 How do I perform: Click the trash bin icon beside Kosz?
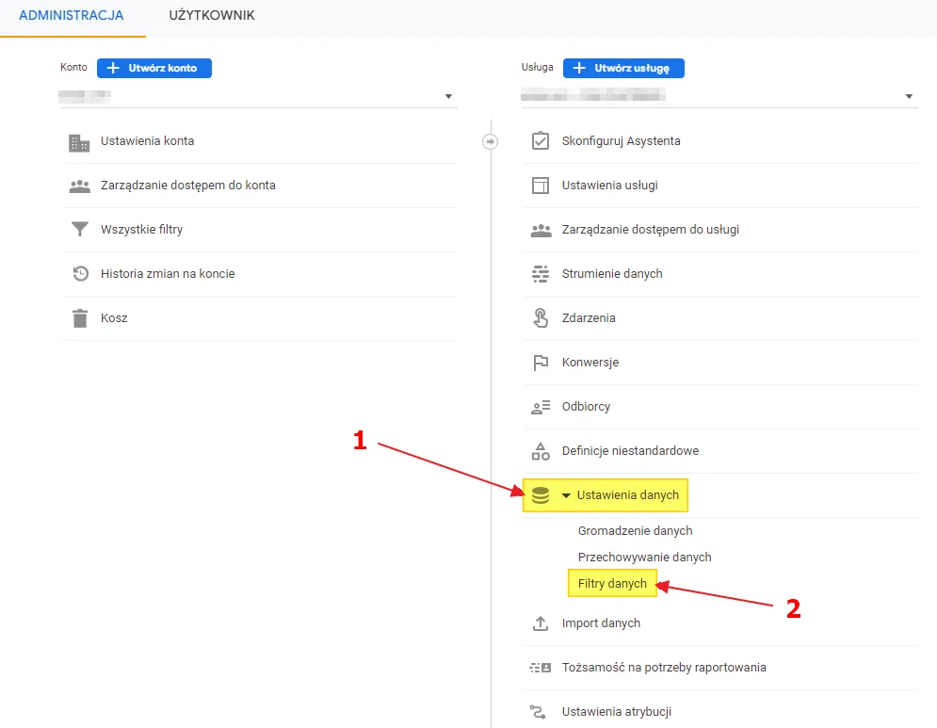coord(80,318)
